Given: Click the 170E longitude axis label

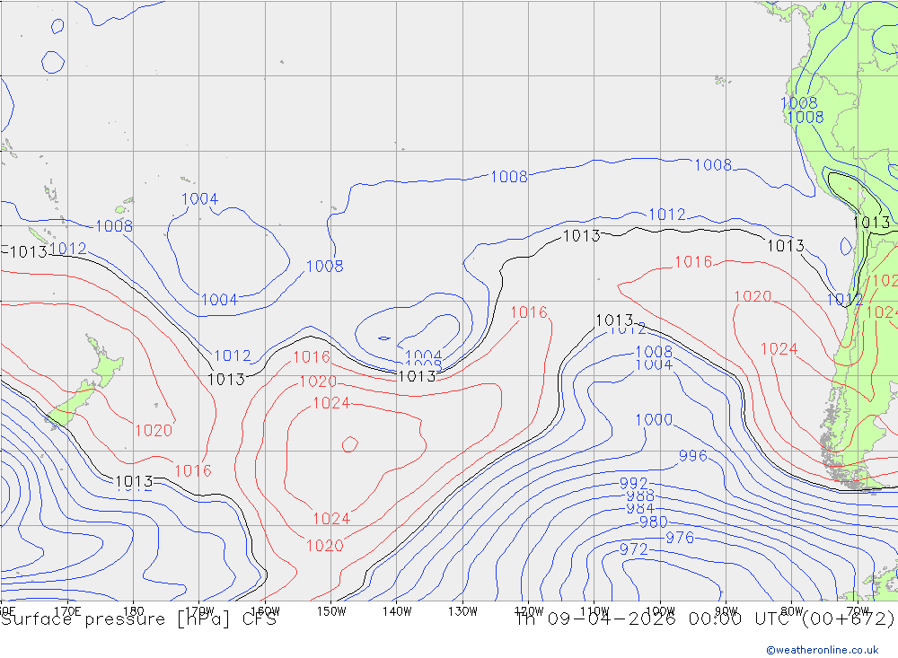Looking at the screenshot, I should click(x=67, y=611).
